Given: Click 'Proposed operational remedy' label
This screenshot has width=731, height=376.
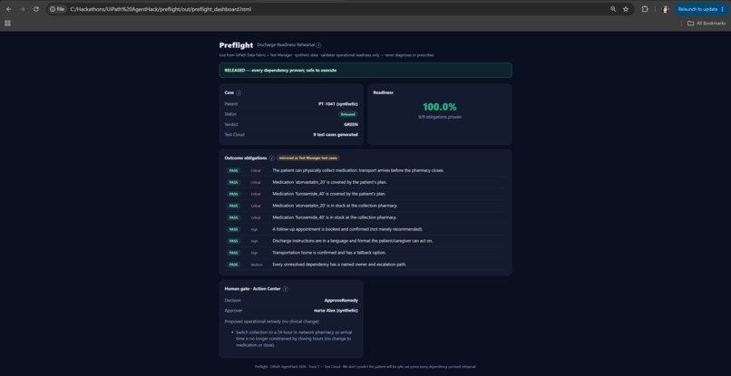Looking at the screenshot, I should click(272, 322).
